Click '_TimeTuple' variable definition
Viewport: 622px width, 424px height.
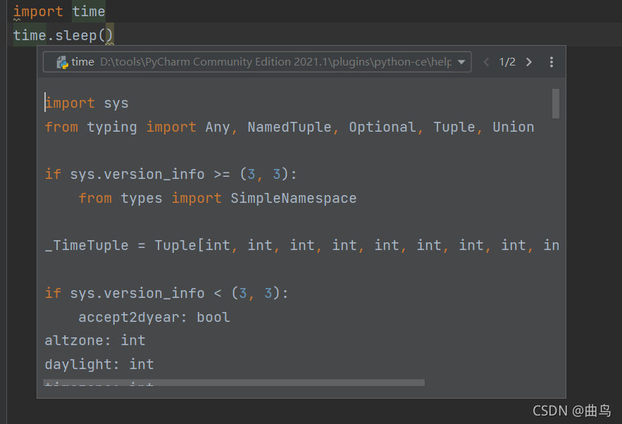(87, 245)
